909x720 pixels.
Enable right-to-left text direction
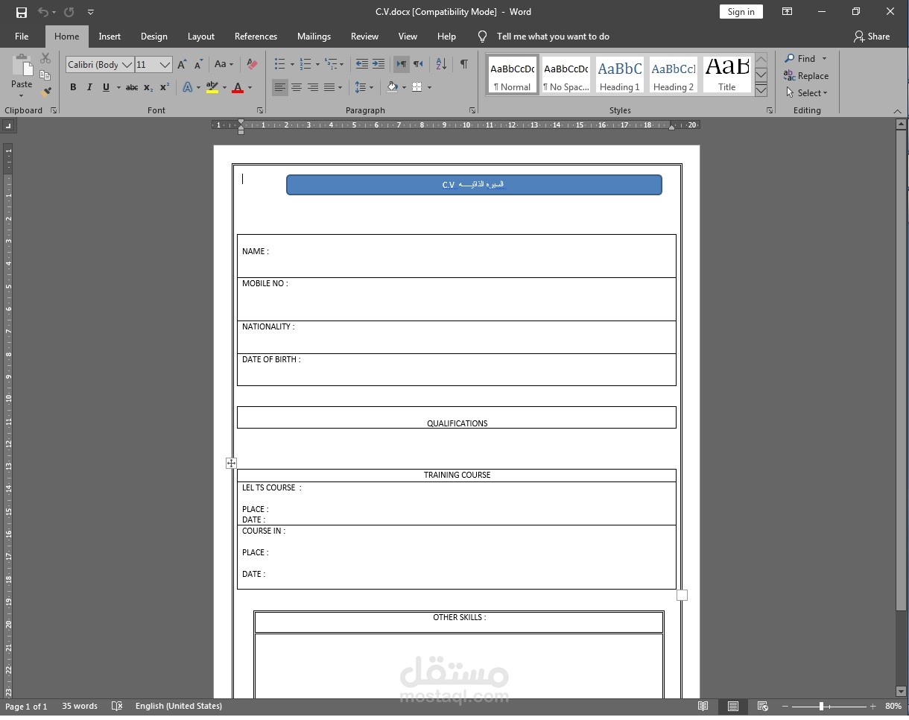tap(418, 64)
